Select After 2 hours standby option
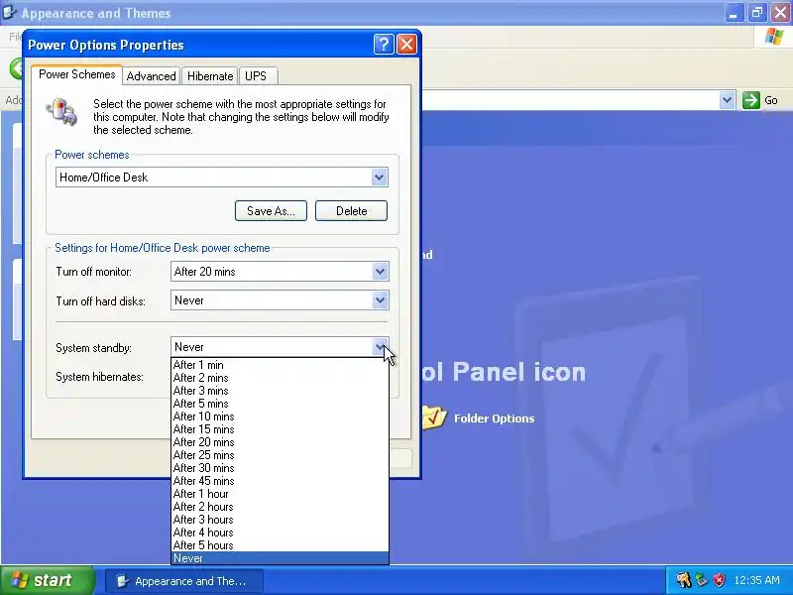 [x=281, y=507]
